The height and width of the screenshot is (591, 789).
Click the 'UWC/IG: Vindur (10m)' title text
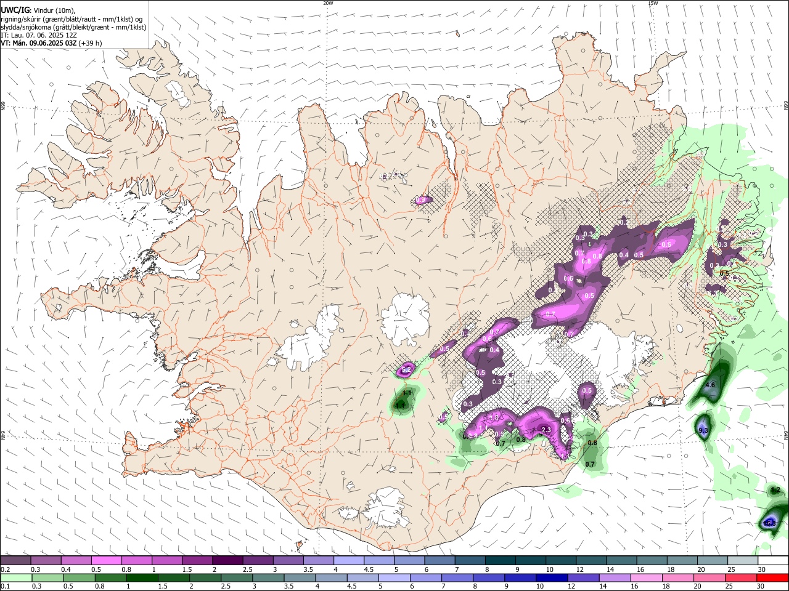click(x=38, y=10)
